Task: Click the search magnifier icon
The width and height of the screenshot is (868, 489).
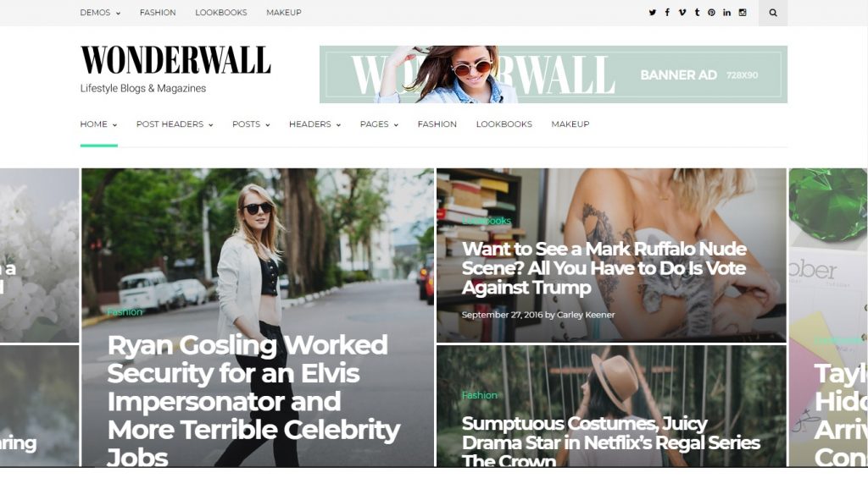Action: [x=773, y=13]
